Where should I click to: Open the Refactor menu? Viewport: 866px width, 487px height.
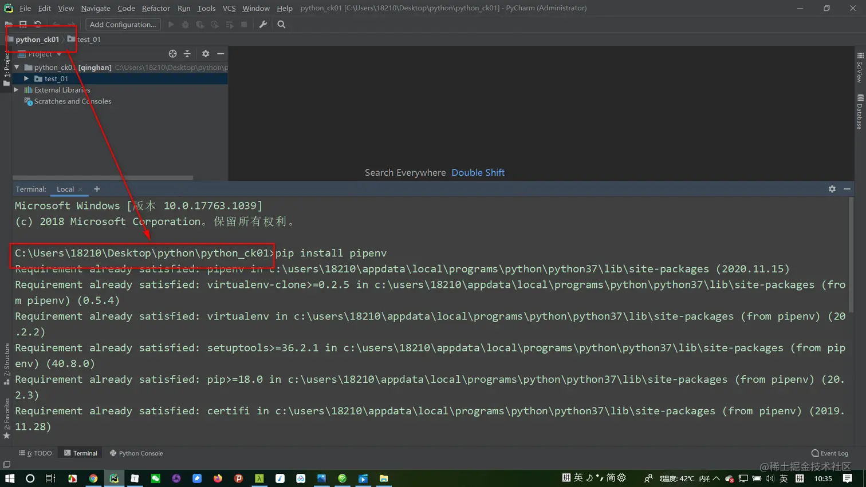pos(156,8)
